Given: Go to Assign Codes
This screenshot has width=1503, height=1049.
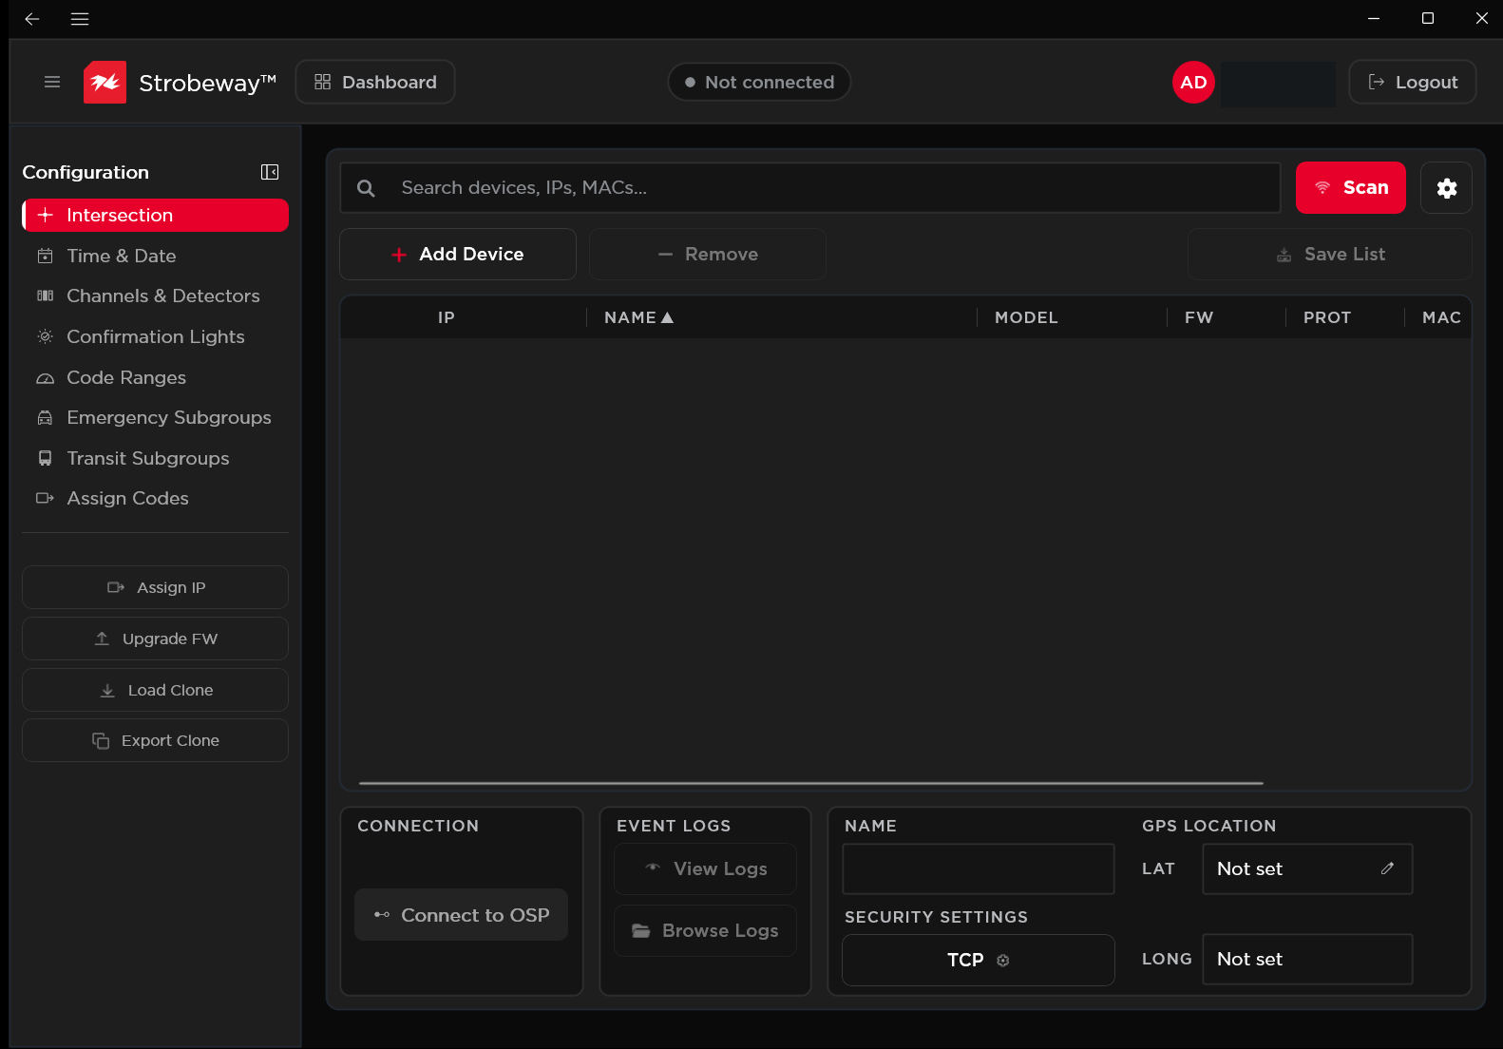Looking at the screenshot, I should coord(156,498).
